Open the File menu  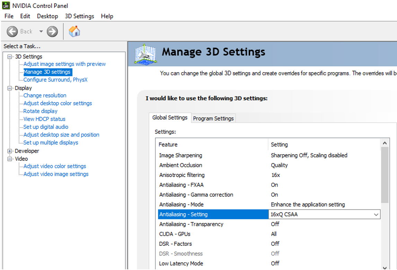9,16
